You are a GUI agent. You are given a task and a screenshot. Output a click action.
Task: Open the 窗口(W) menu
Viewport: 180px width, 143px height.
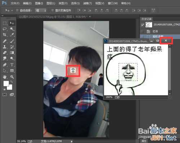[113, 3]
